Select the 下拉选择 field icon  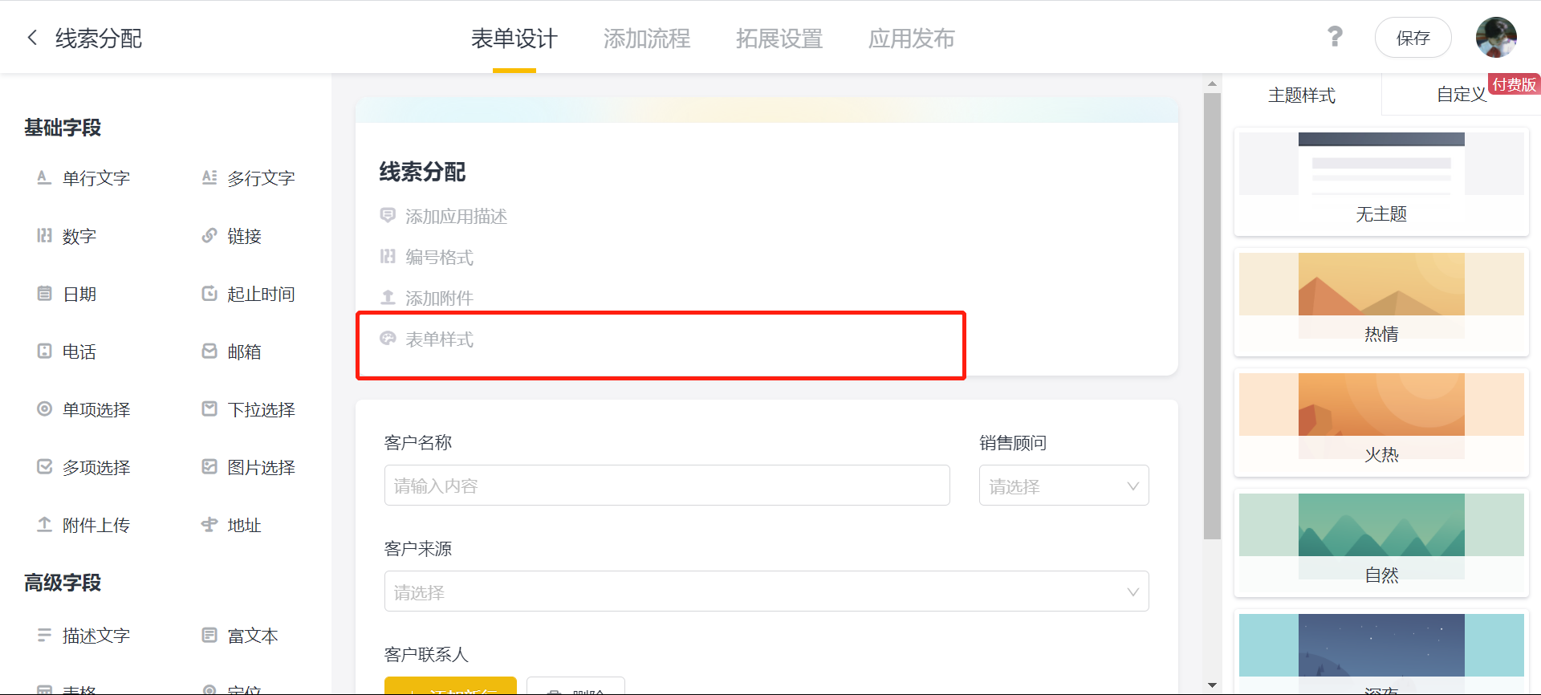[209, 409]
